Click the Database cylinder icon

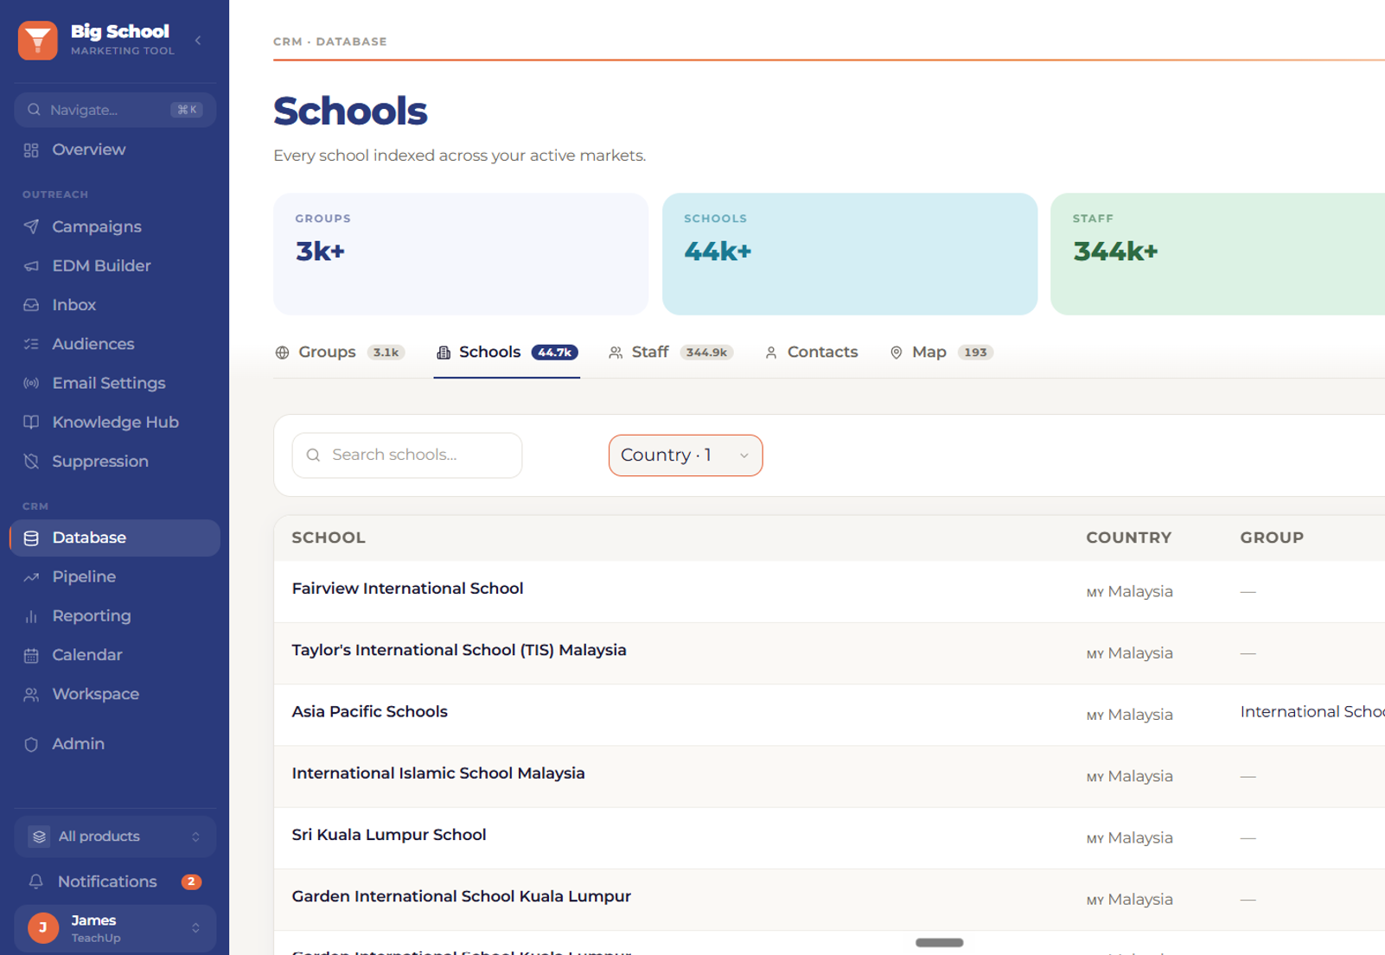pyautogui.click(x=31, y=538)
